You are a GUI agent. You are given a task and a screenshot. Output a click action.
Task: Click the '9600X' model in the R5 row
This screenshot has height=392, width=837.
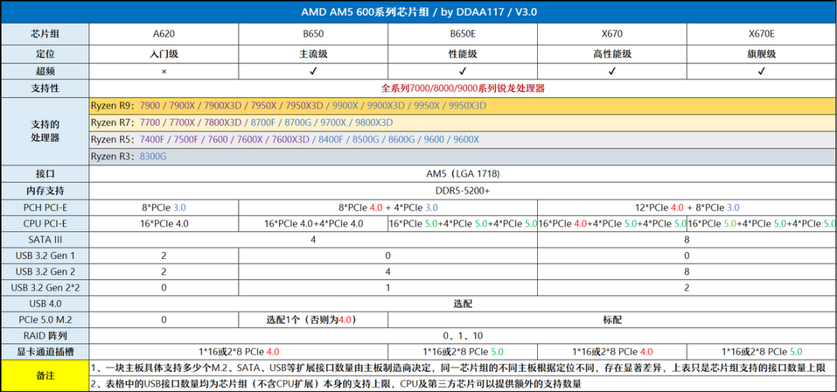pyautogui.click(x=466, y=139)
